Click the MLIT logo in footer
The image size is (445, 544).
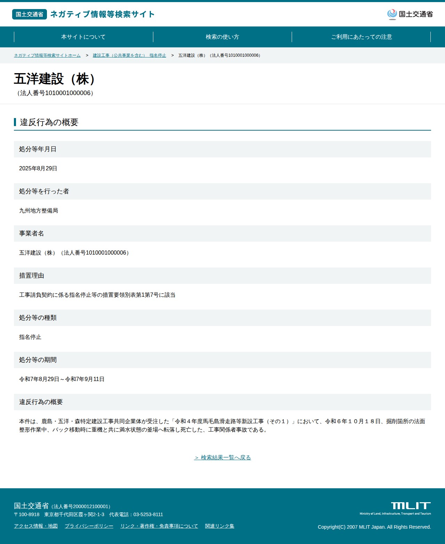click(396, 508)
